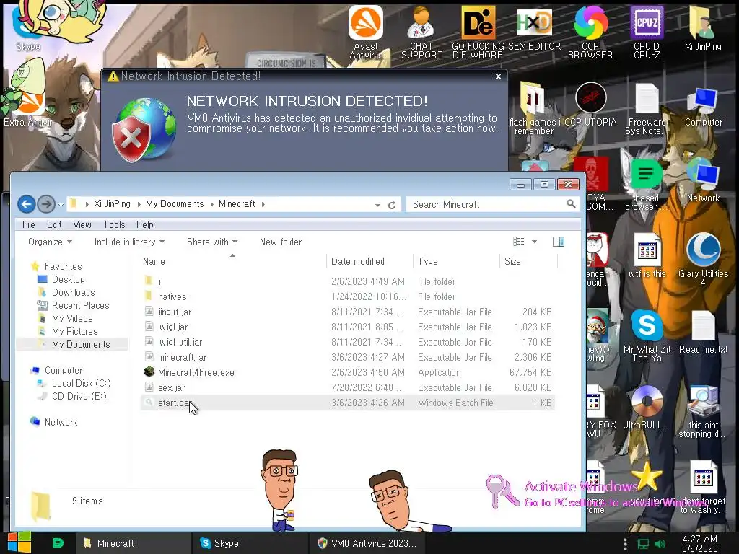Select the natives folder row
The width and height of the screenshot is (739, 554).
coord(347,296)
